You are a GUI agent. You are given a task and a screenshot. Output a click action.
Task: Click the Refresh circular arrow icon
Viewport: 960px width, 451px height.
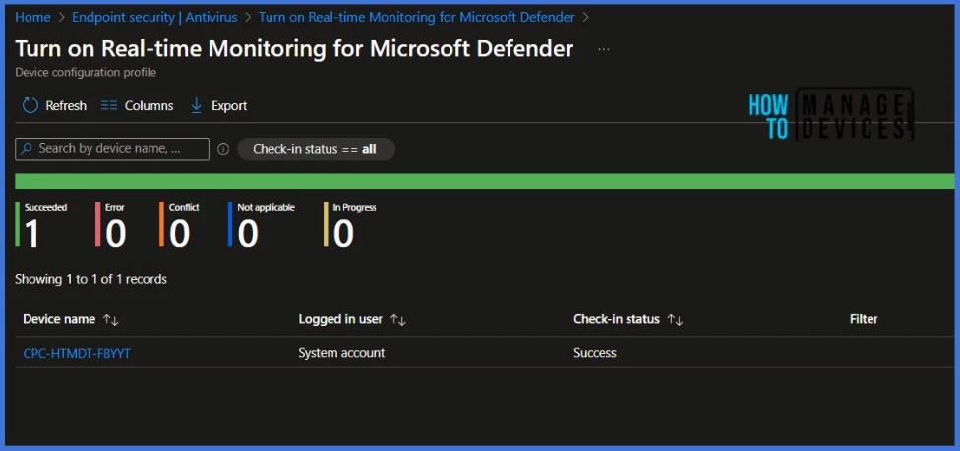tap(30, 106)
